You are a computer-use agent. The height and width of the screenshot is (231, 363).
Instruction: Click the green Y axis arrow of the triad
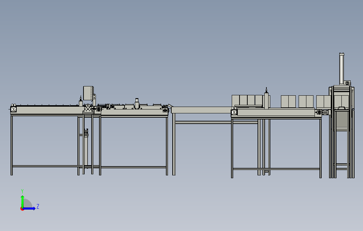point(22,201)
